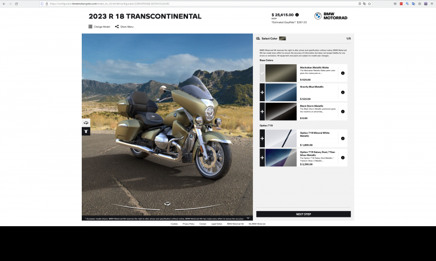Click the site lock icon in address bar
436x261 pixels.
(x=47, y=4)
